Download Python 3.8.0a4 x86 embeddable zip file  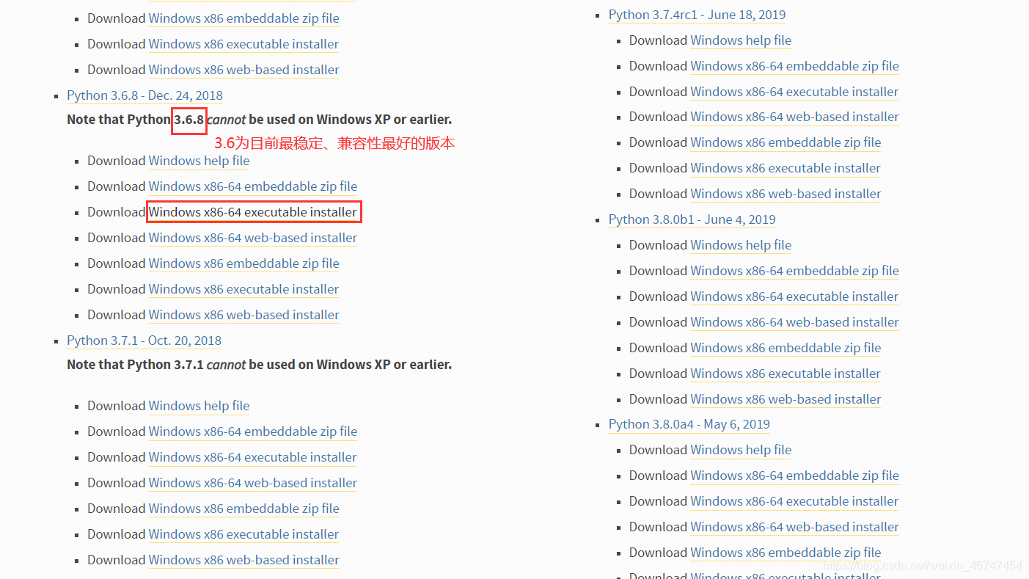tap(786, 553)
